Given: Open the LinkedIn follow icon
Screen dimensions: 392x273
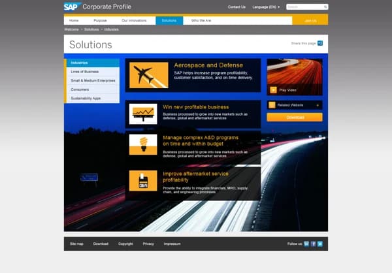Looking at the screenshot, I should [306, 244].
